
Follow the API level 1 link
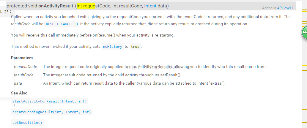[x=285, y=8]
